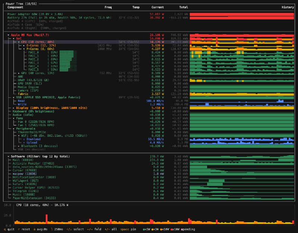Select AirPods 4 Case row
298x233 pixels.
[x=149, y=25]
